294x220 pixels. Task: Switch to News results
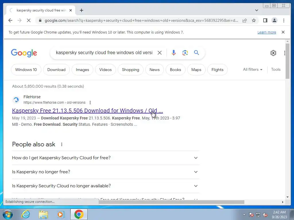pyautogui.click(x=154, y=70)
